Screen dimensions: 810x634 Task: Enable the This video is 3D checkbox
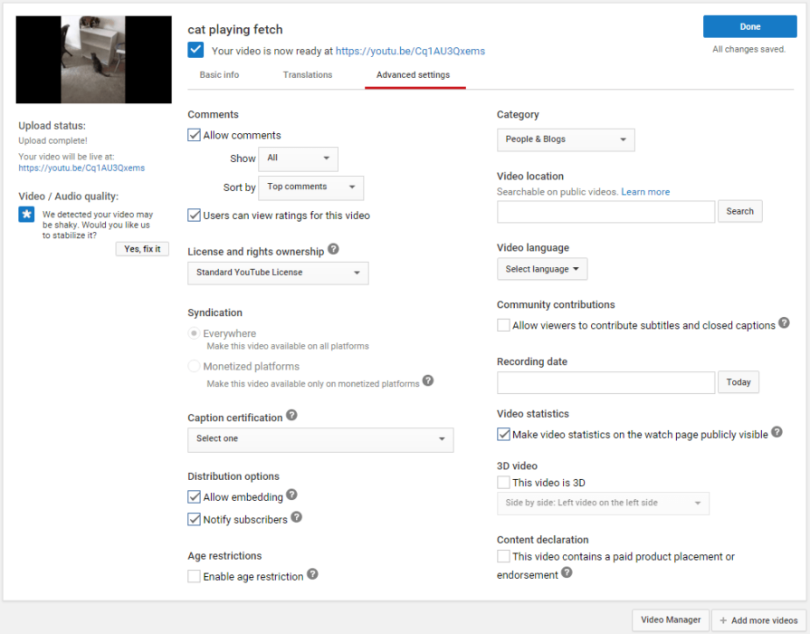[x=503, y=482]
